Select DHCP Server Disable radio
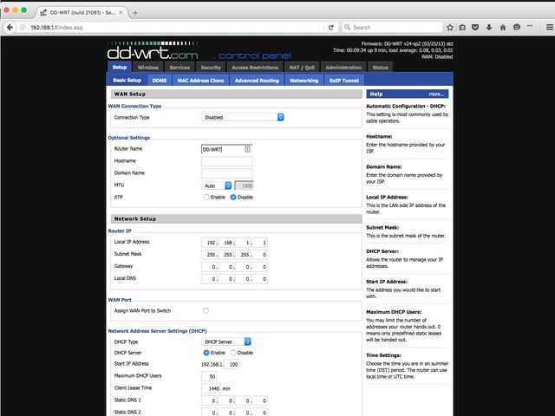This screenshot has height=416, width=555. (x=233, y=353)
